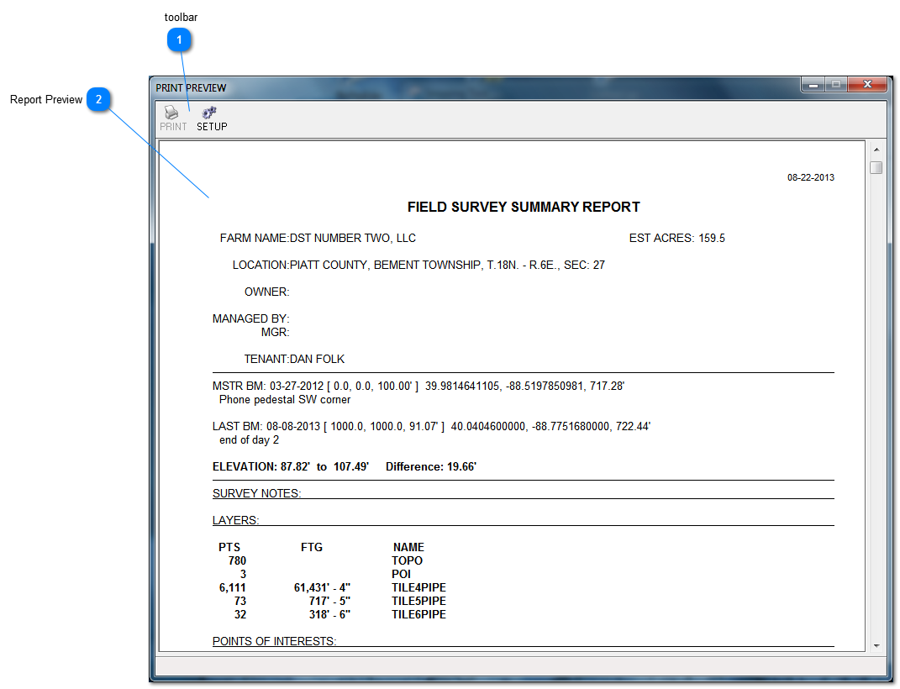Minimize the Print Preview window
This screenshot has height=689, width=900.
tap(813, 85)
